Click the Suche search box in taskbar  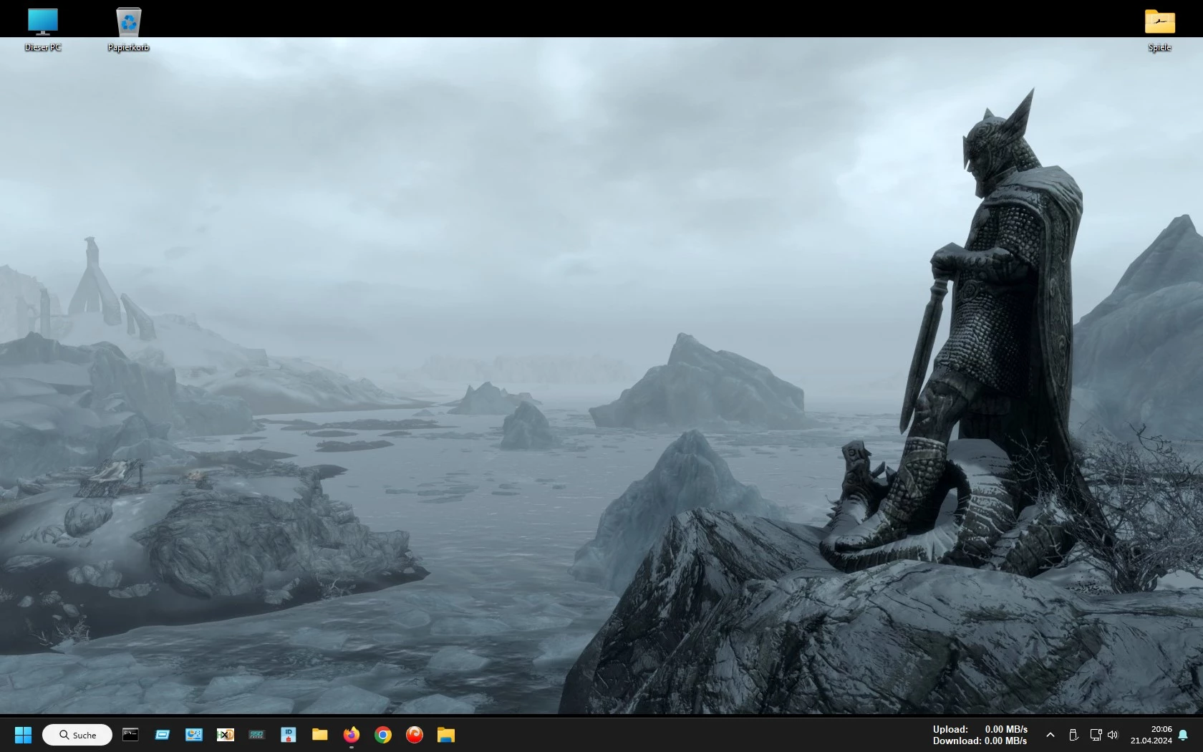pos(77,735)
